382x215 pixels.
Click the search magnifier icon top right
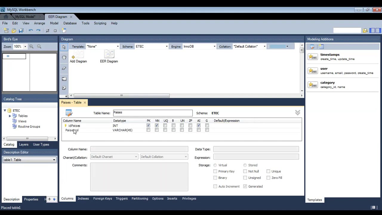click(365, 30)
